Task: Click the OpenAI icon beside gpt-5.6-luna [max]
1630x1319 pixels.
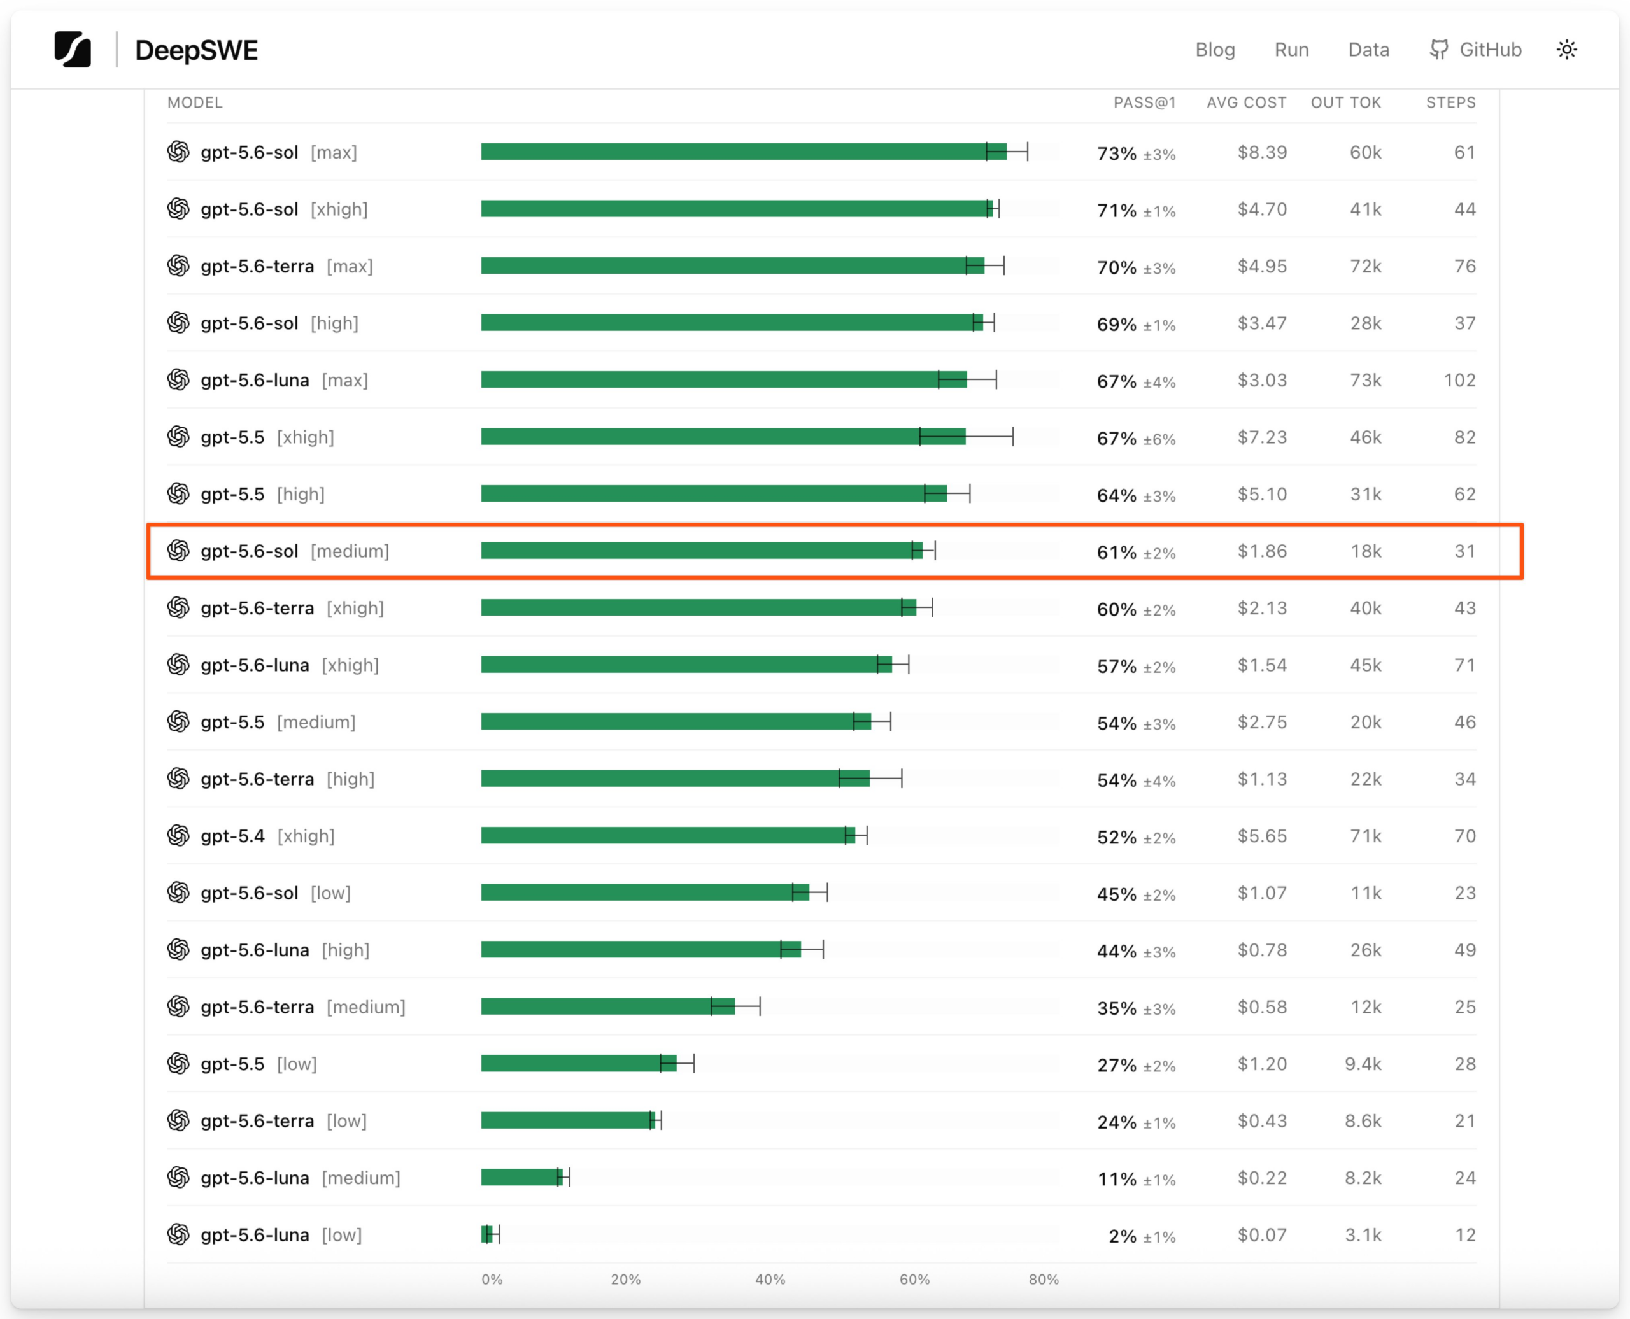Action: 178,380
